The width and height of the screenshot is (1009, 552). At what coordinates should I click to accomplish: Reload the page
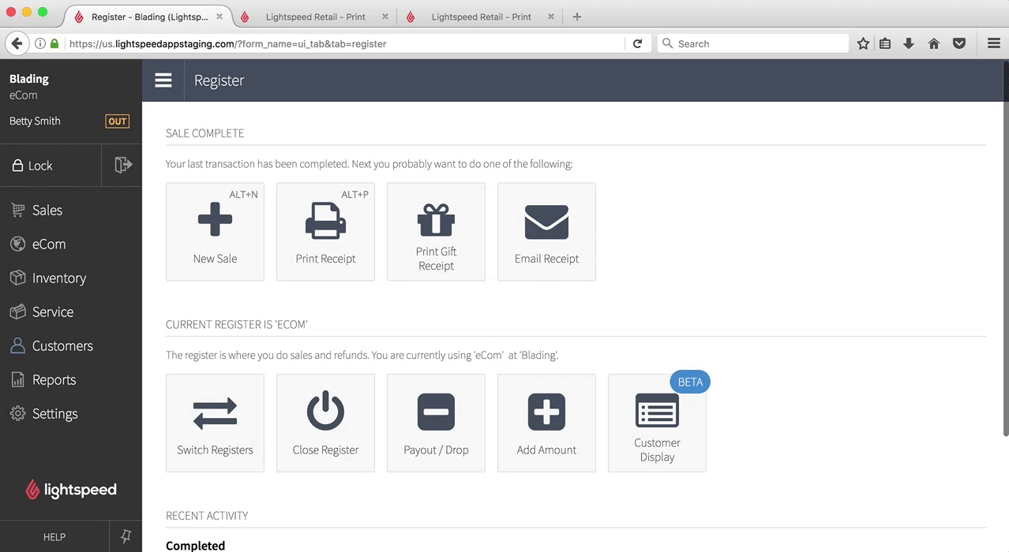(638, 43)
